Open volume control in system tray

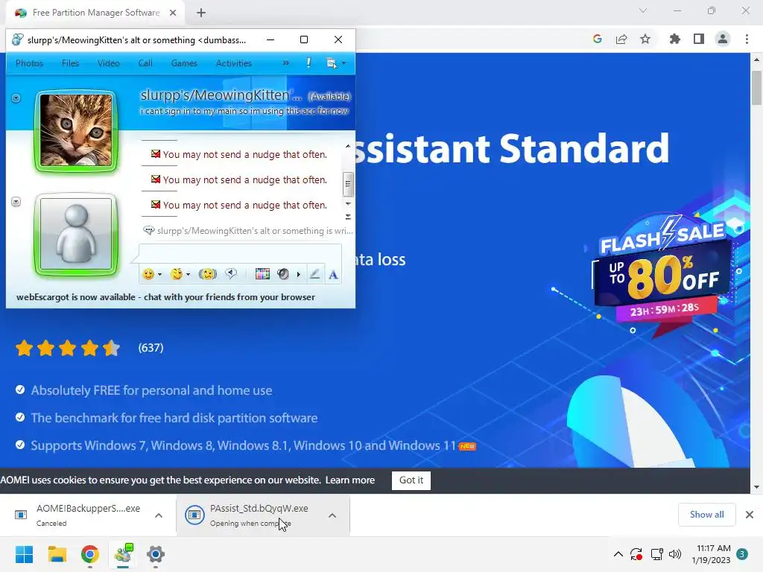click(675, 554)
